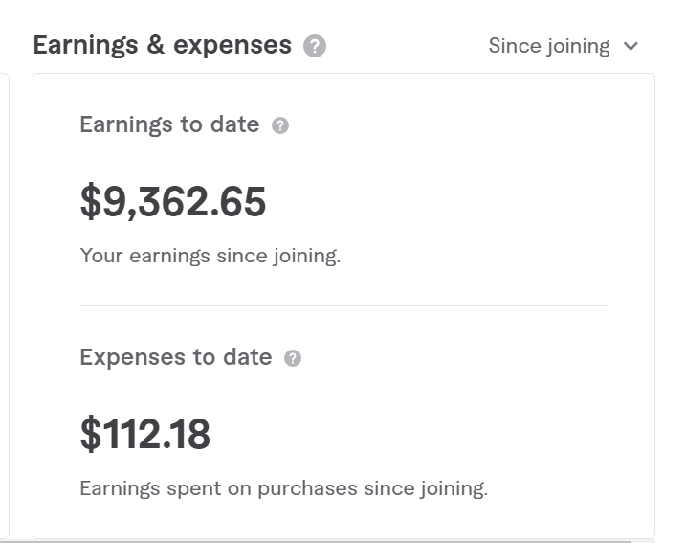
Task: Click the dollar sign of the expenses total
Action: tap(90, 434)
